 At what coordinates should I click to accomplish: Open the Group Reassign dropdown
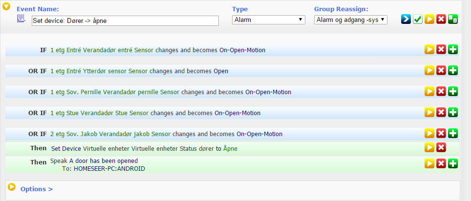coord(351,20)
